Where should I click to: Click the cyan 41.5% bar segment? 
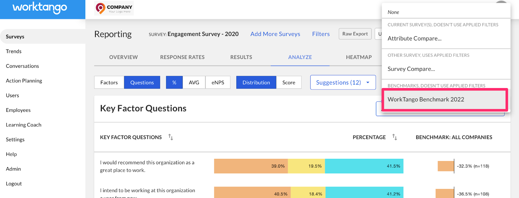pos(364,166)
